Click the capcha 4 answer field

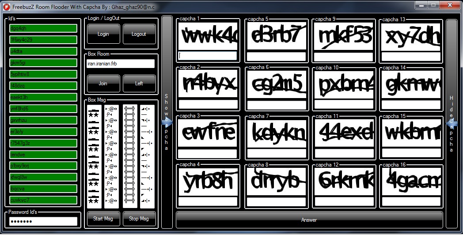208,201
